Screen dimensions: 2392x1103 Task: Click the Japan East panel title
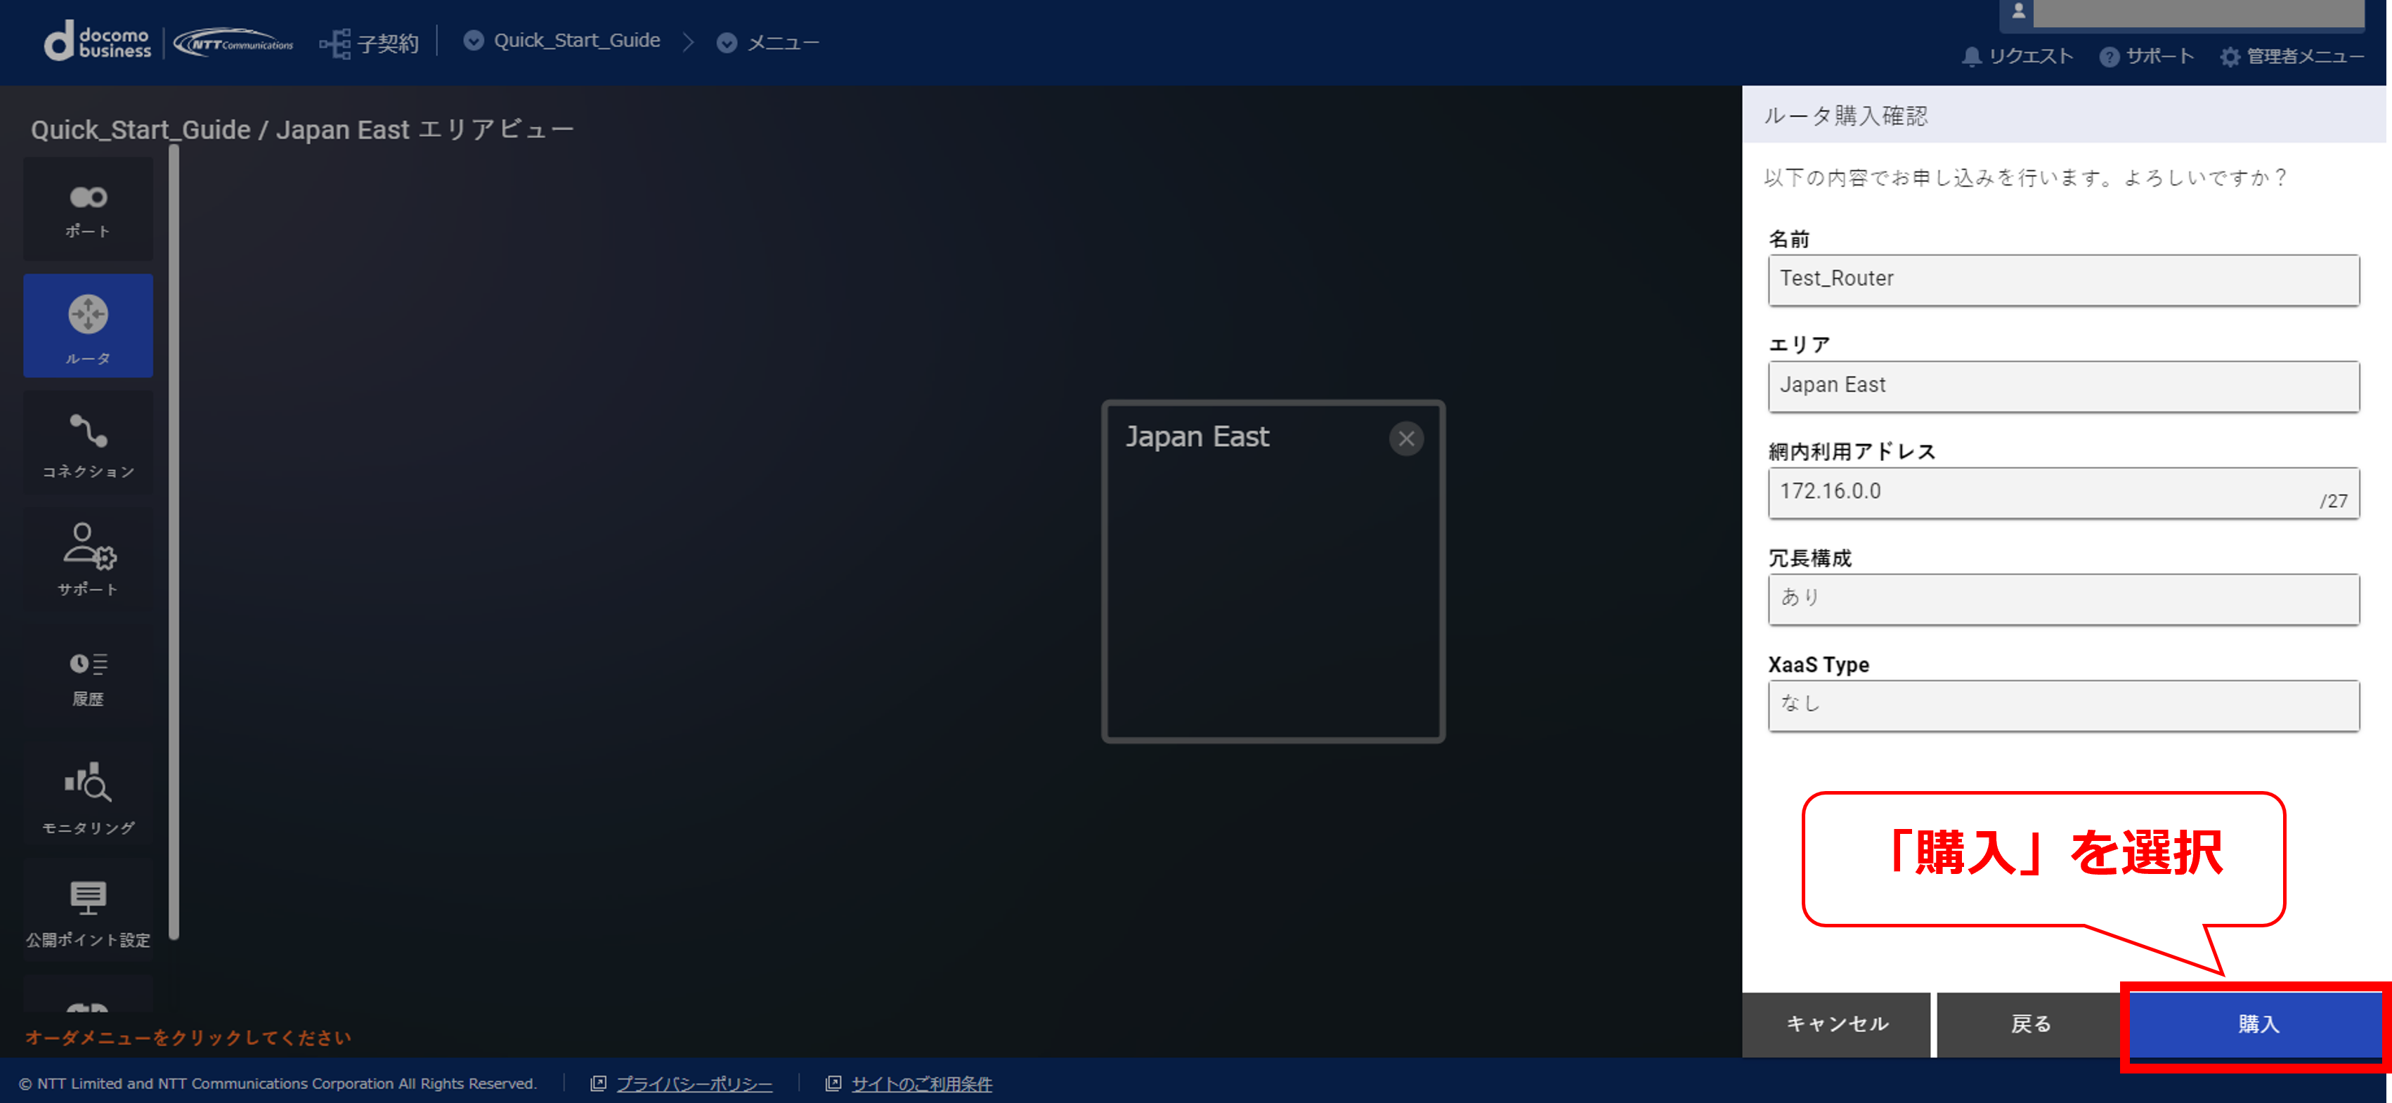1197,436
